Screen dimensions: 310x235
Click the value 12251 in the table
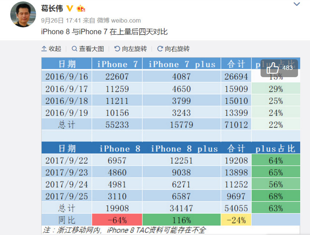click(182, 160)
